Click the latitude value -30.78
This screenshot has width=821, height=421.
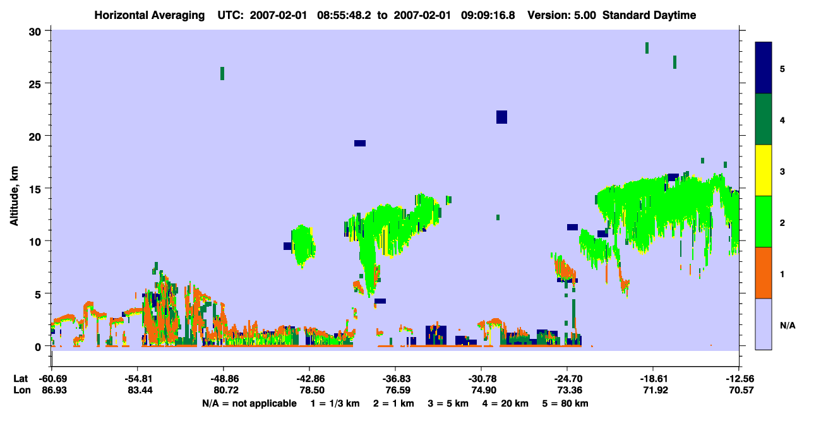point(481,379)
